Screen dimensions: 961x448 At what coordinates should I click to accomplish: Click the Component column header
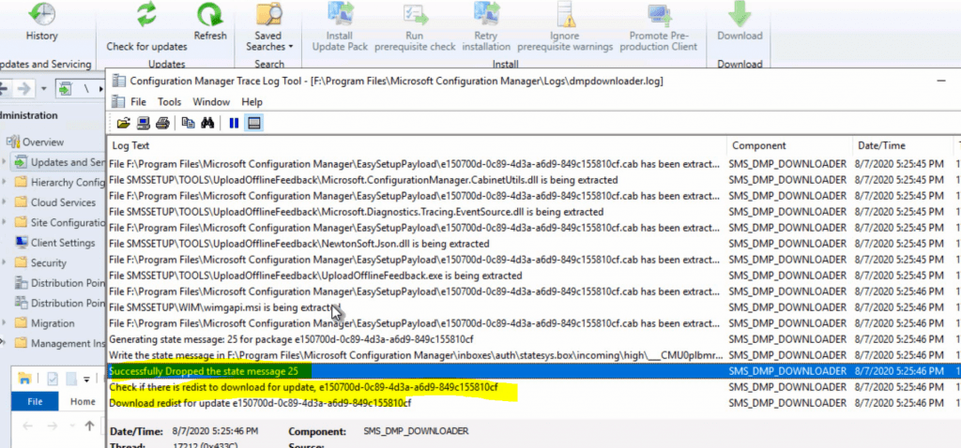[x=789, y=145]
